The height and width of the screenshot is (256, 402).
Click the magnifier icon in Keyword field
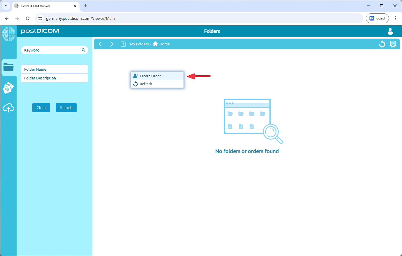pos(84,50)
